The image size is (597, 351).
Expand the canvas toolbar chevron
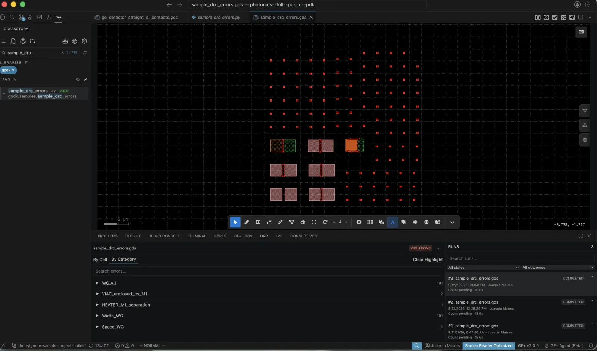pos(452,222)
